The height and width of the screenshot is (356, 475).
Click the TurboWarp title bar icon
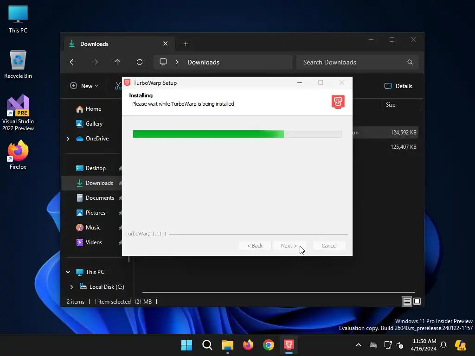(127, 83)
